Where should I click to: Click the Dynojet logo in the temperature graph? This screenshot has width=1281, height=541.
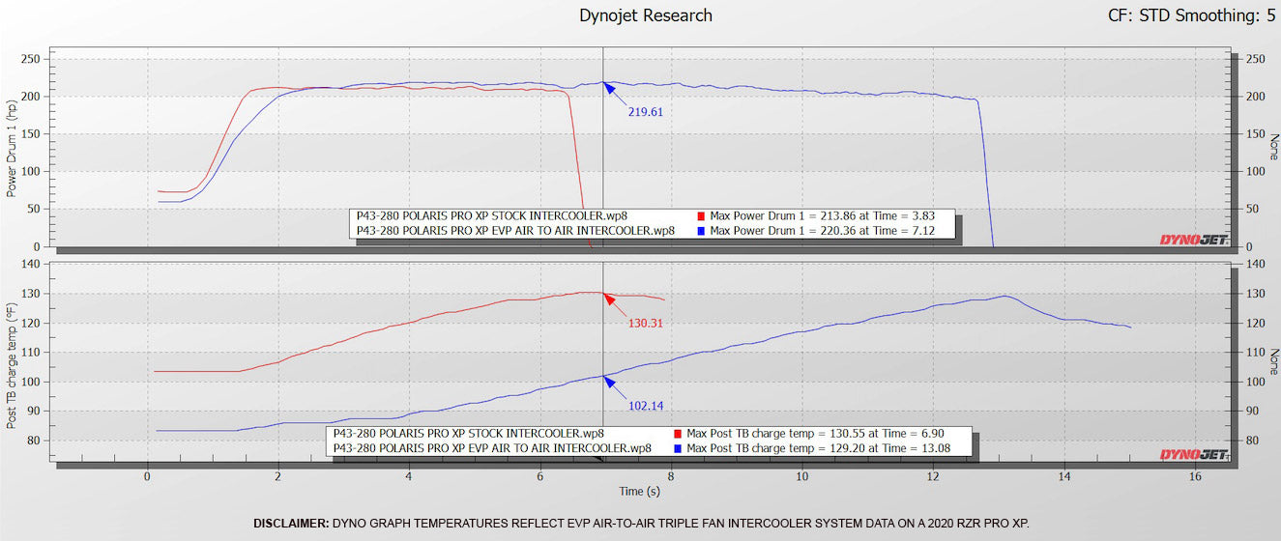pos(1193,454)
